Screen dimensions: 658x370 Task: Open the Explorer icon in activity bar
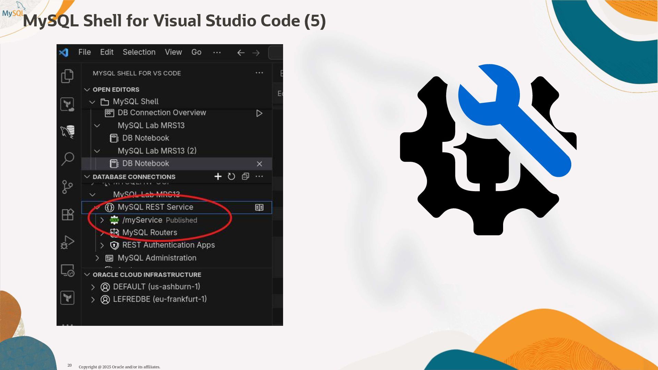67,76
